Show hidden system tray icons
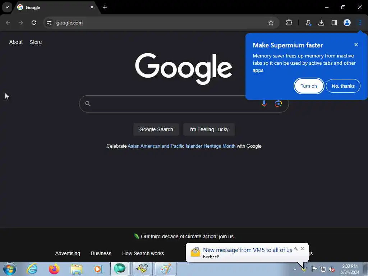Viewport: 368px width, 276px height. coord(295,270)
